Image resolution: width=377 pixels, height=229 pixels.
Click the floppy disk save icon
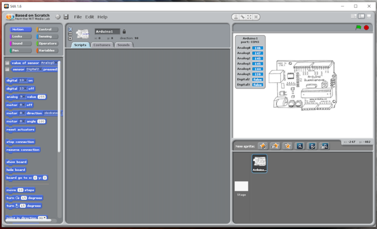[66, 17]
